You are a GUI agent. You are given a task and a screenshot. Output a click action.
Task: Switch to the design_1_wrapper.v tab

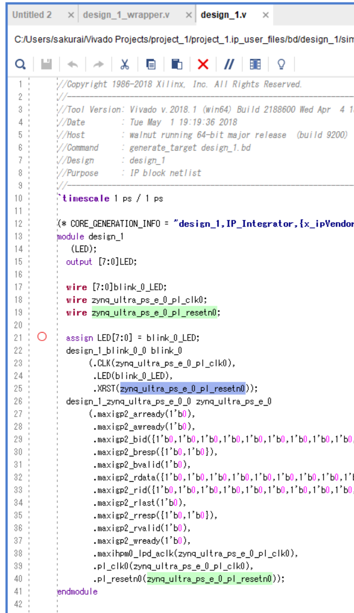[x=126, y=15]
